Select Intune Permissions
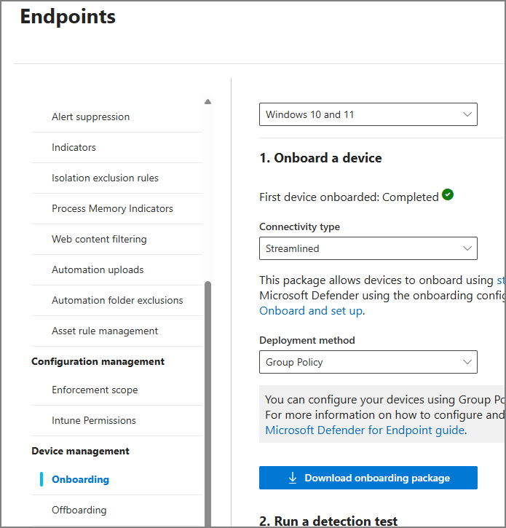This screenshot has width=506, height=528. (x=116, y=421)
